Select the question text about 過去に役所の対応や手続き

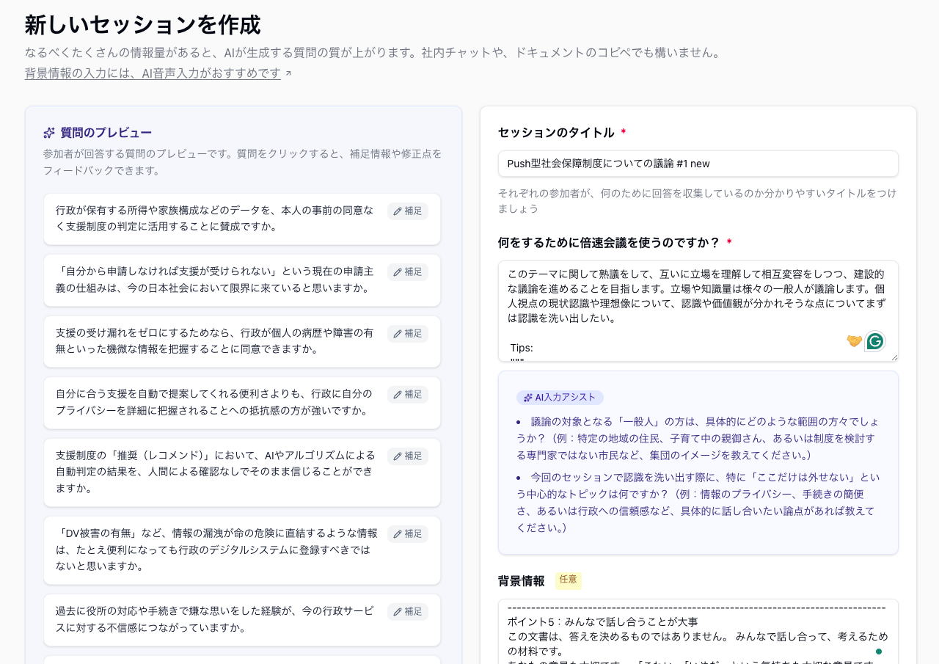pyautogui.click(x=215, y=619)
